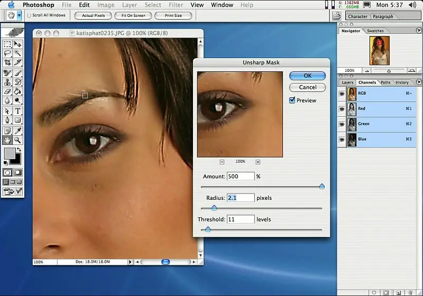
Task: Select the Path Selection arrow tool
Action: [7, 111]
